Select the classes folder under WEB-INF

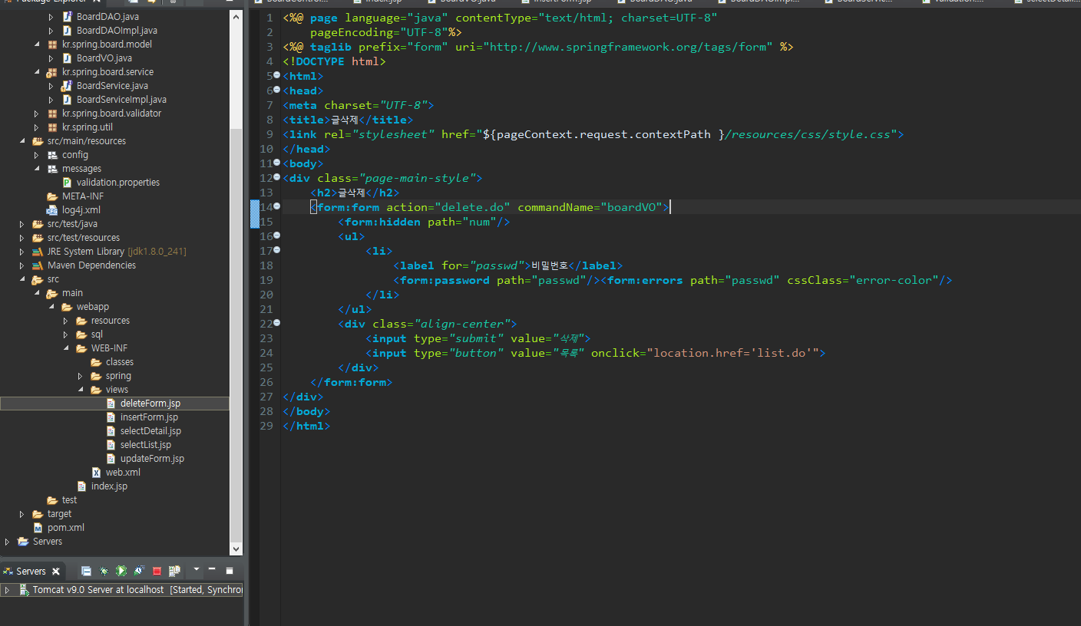point(120,362)
